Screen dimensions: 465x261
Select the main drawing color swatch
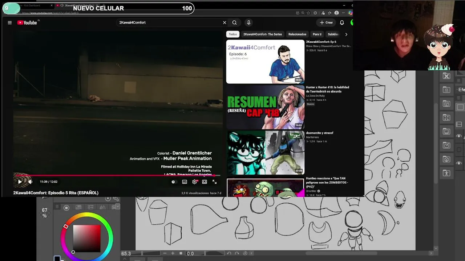(57, 258)
